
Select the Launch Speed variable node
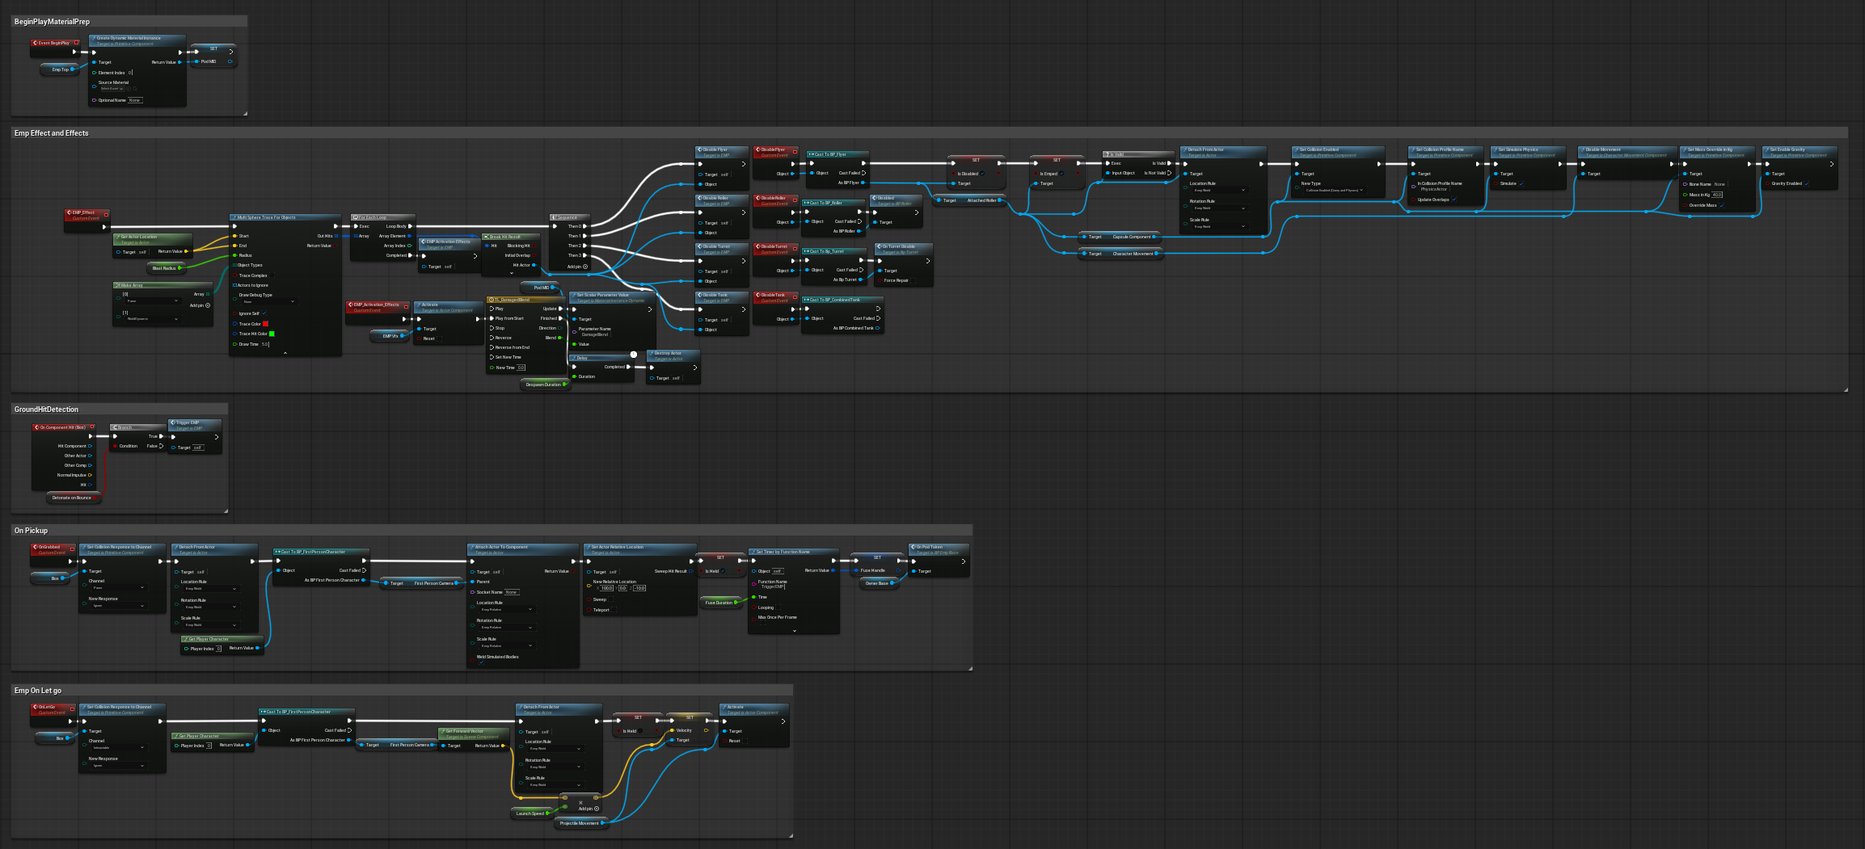tap(531, 813)
